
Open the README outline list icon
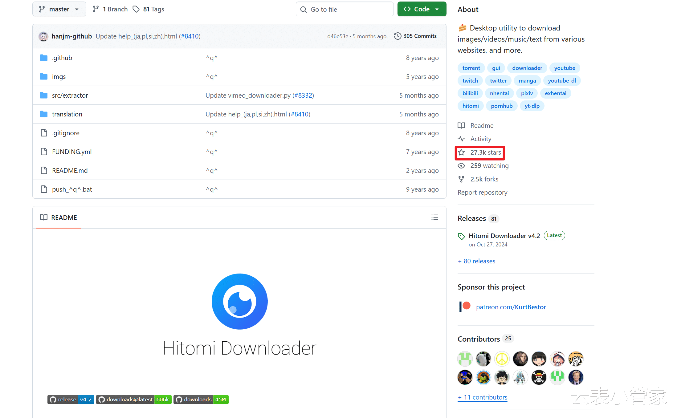coord(434,217)
